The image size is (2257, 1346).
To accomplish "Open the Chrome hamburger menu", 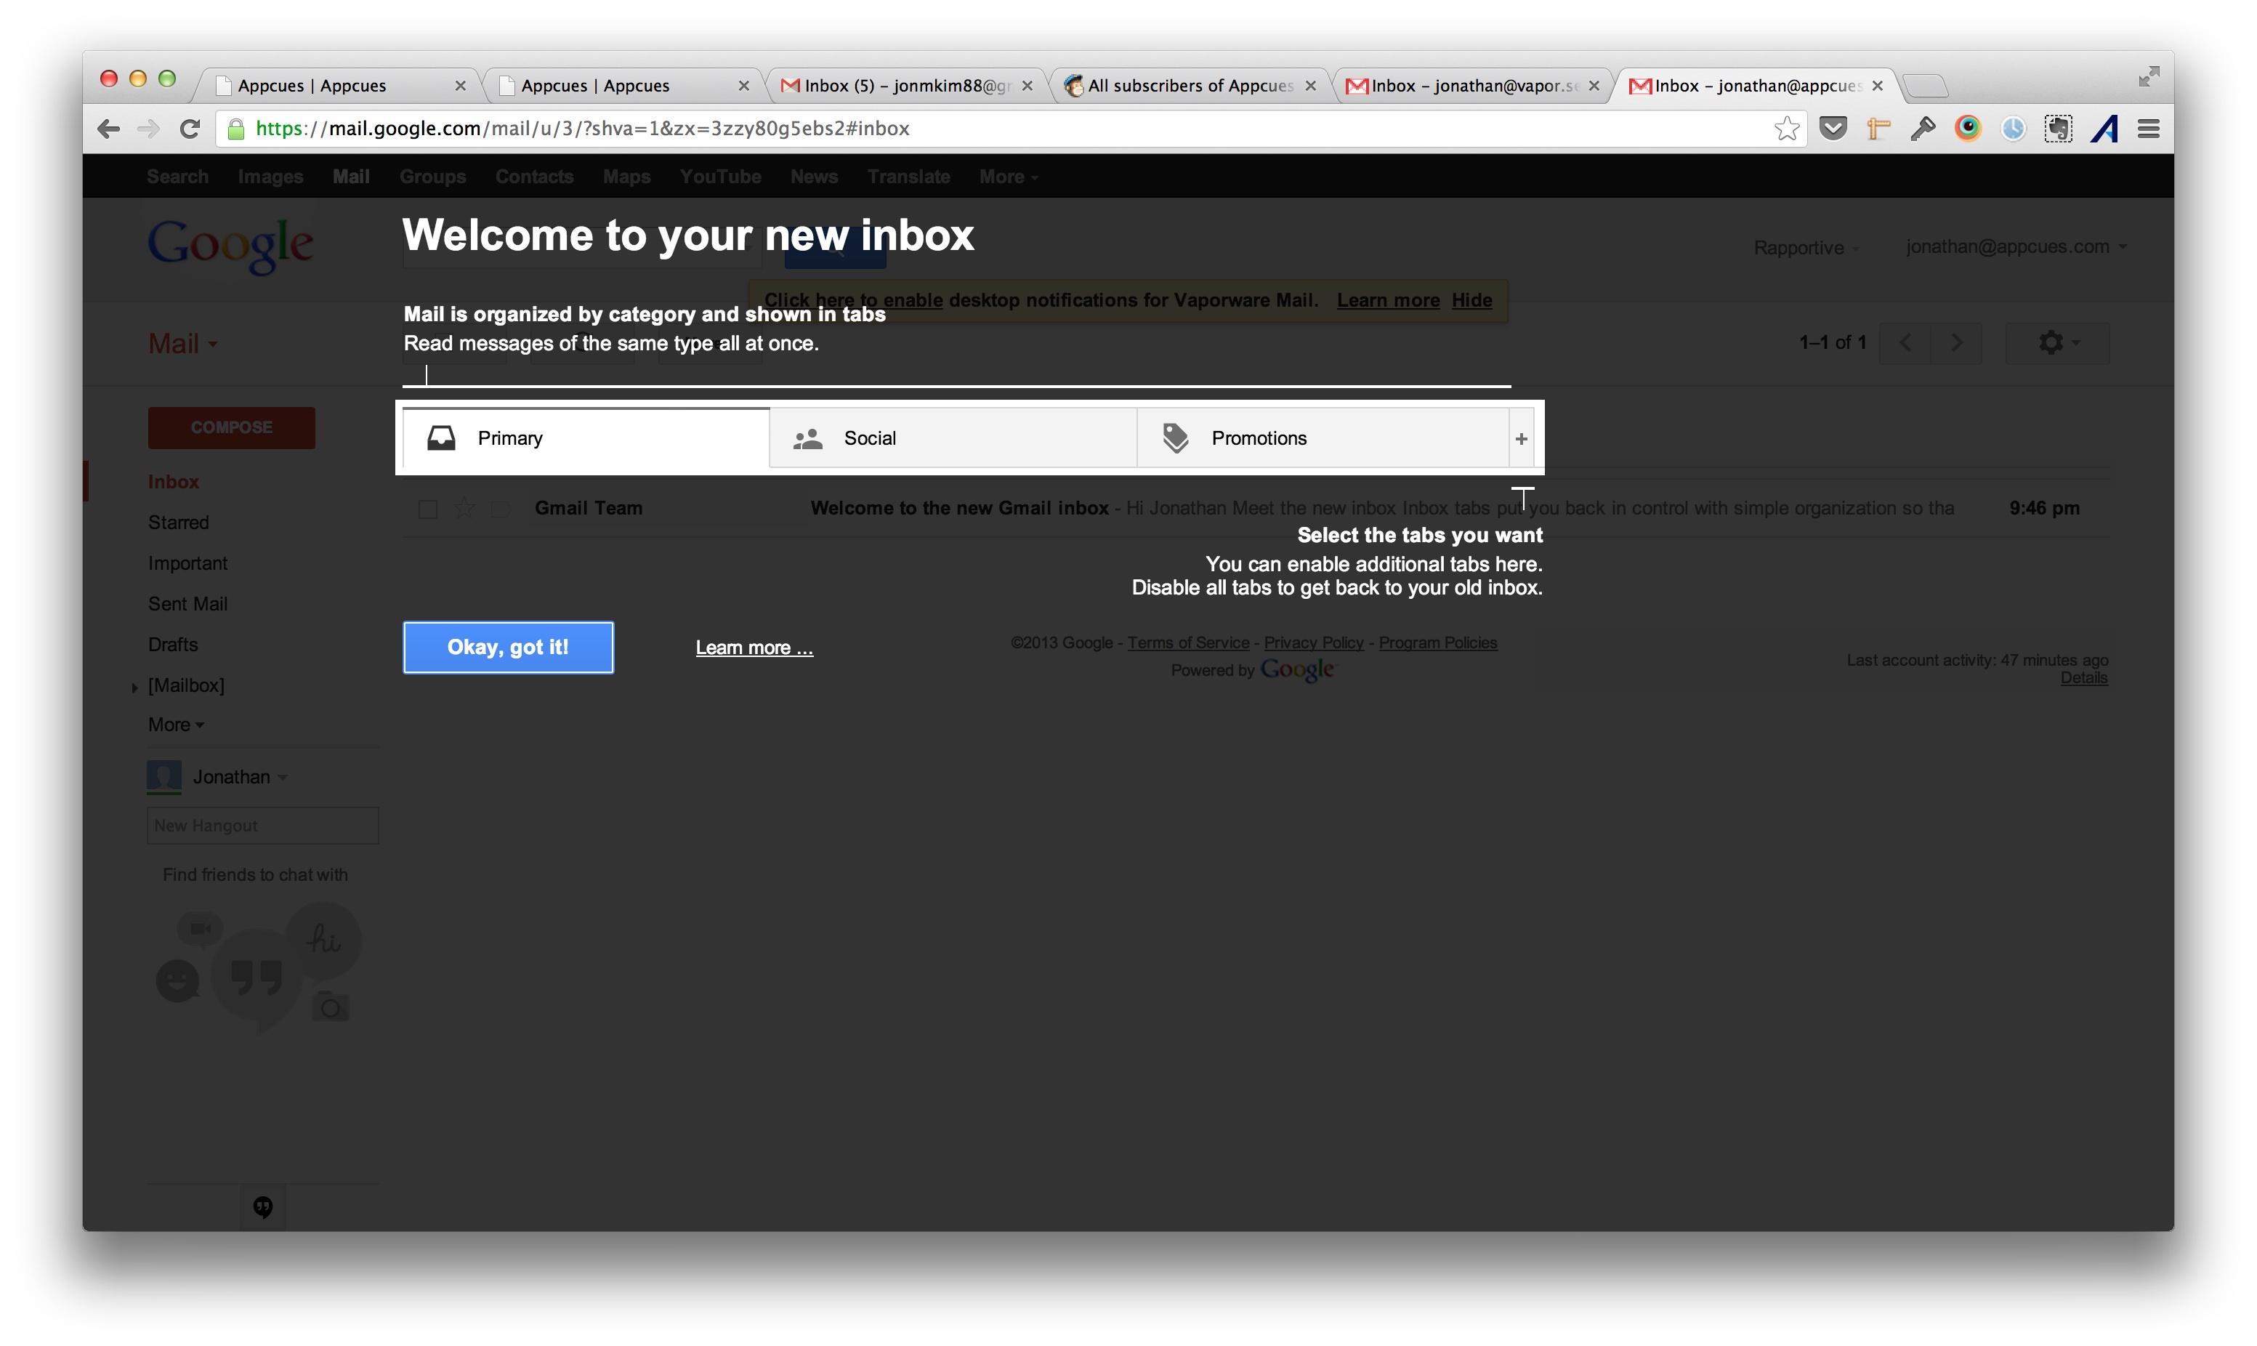I will [x=2148, y=129].
